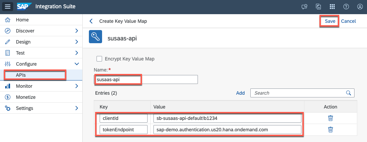
Task: Click the tokenEndpoint key field
Action: point(124,129)
